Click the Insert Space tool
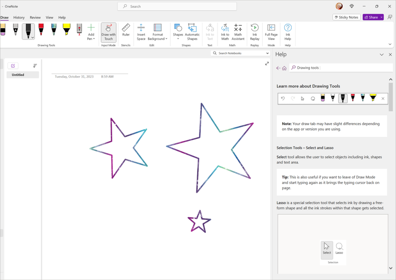Image resolution: width=396 pixels, height=280 pixels. (x=141, y=32)
